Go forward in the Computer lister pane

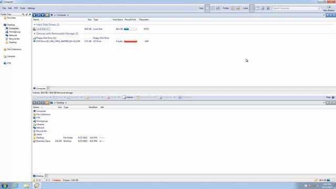tap(38, 15)
